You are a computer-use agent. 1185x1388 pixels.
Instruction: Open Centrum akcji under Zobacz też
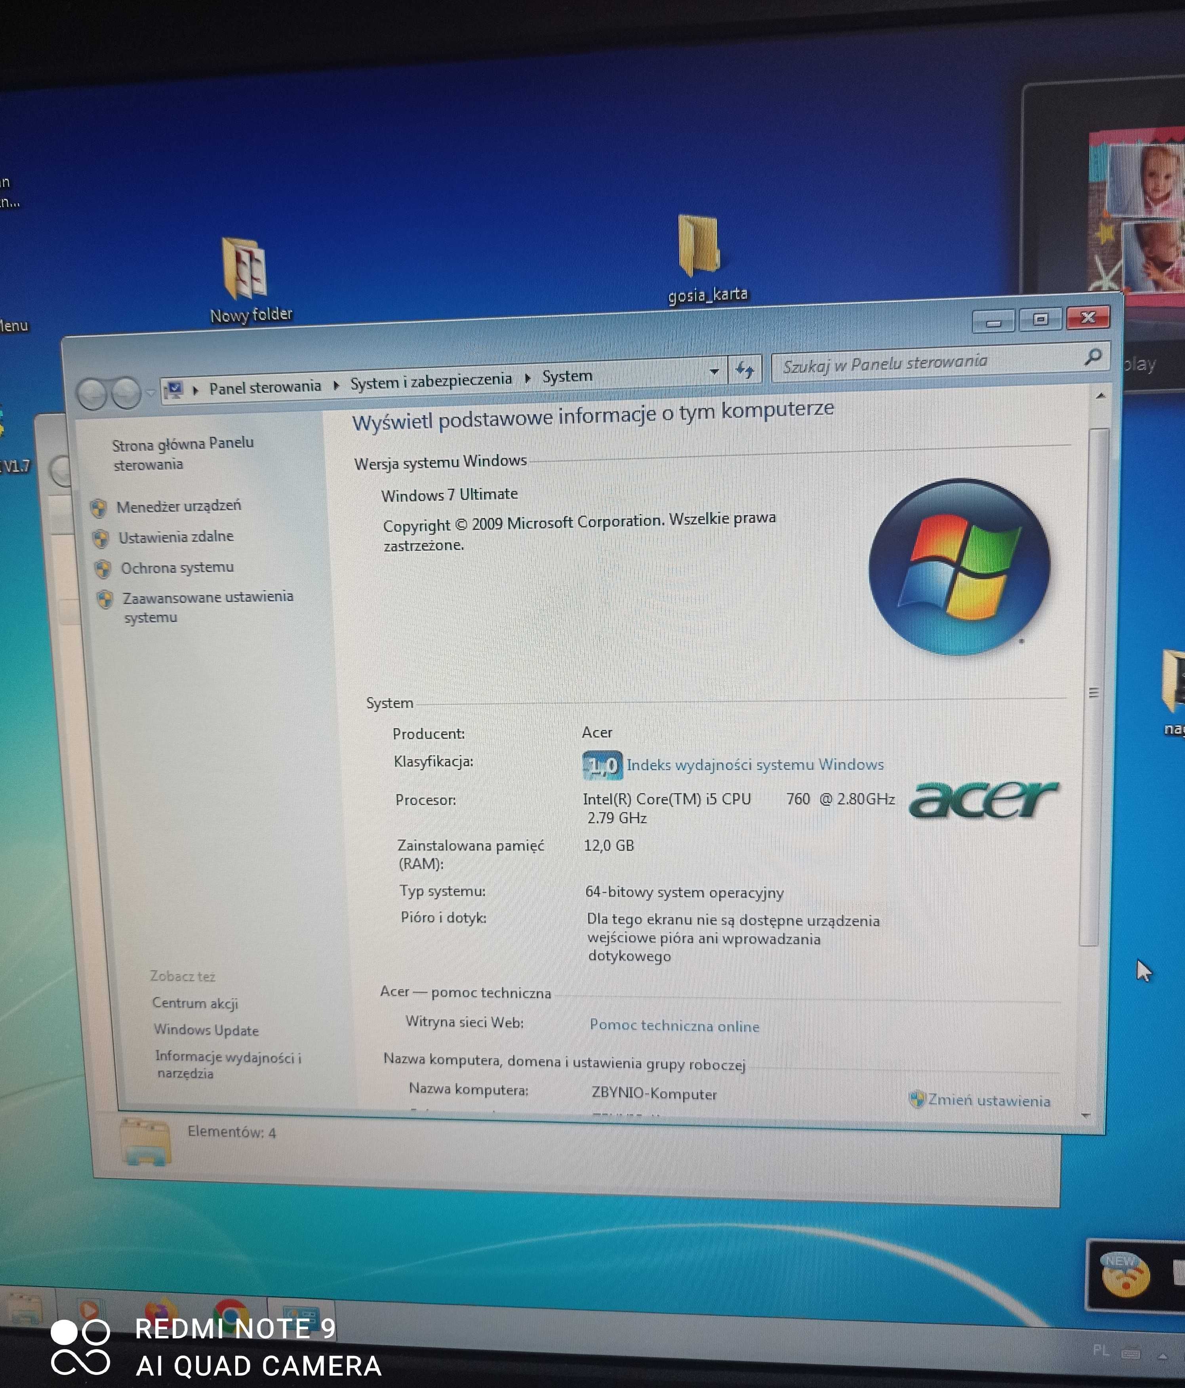195,1003
